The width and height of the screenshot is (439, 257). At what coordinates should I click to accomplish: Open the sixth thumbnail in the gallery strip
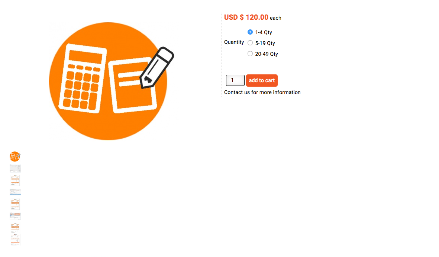(15, 216)
